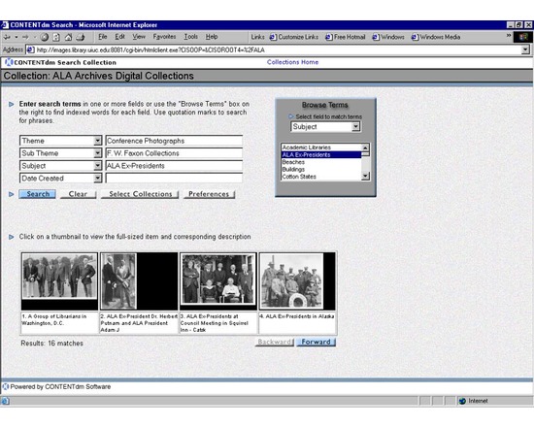534x427 pixels.
Task: Open the Help menu
Action: [x=212, y=37]
